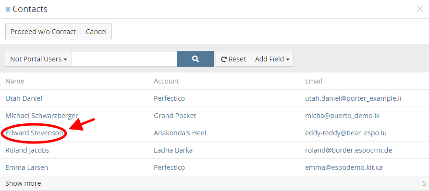Close the Contacts dialog with X

420,9
